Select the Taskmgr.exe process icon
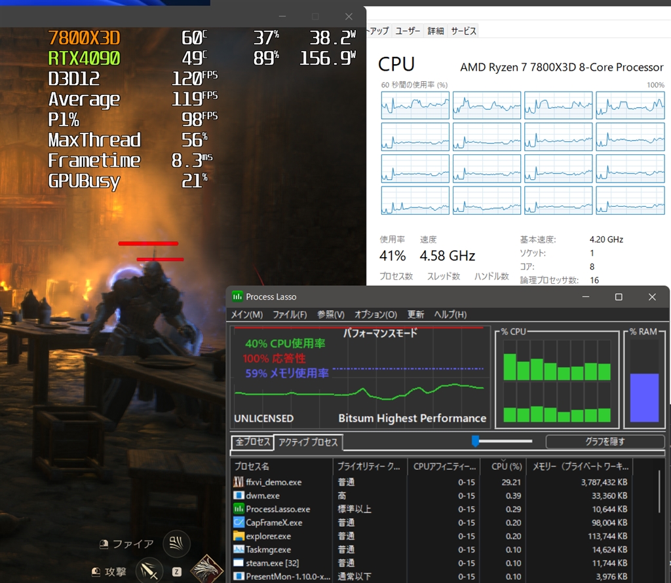The height and width of the screenshot is (583, 671). tap(239, 549)
